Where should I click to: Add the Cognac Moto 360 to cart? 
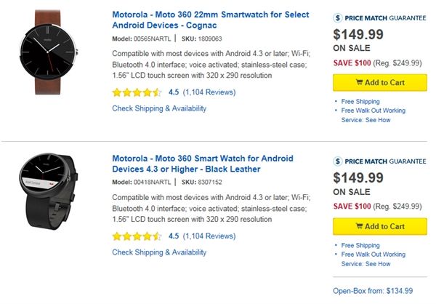click(x=379, y=82)
